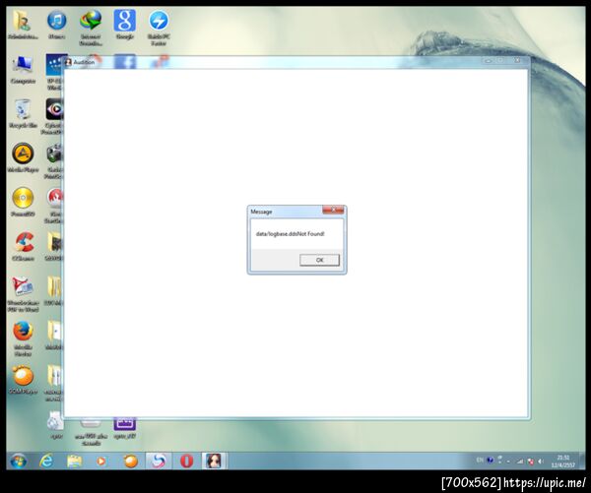Viewport: 591px width, 493px height.
Task: Close the Message dialog with red X
Action: 333,210
